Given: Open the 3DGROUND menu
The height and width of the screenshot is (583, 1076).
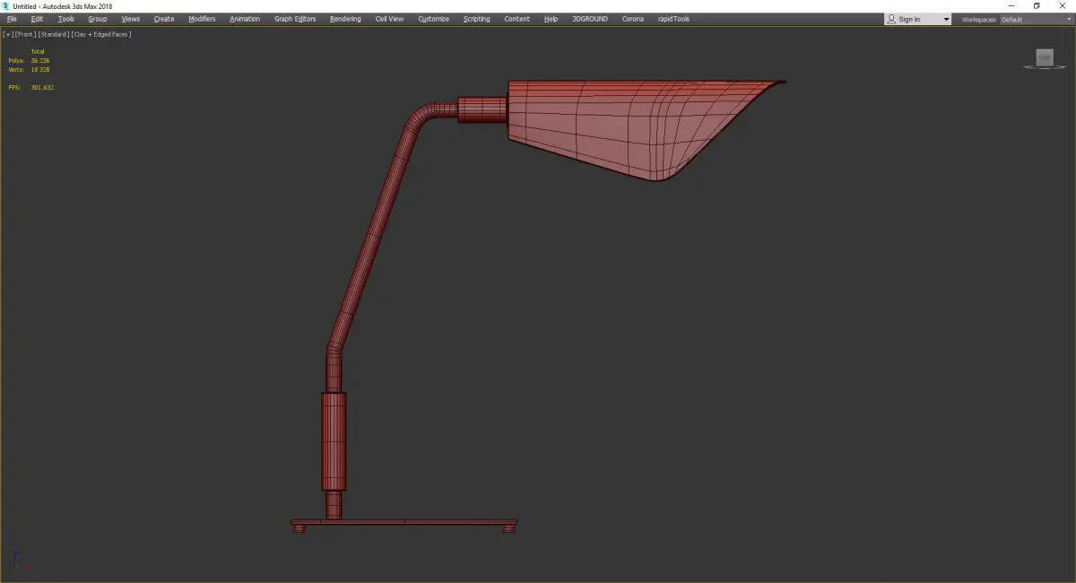Looking at the screenshot, I should click(590, 19).
